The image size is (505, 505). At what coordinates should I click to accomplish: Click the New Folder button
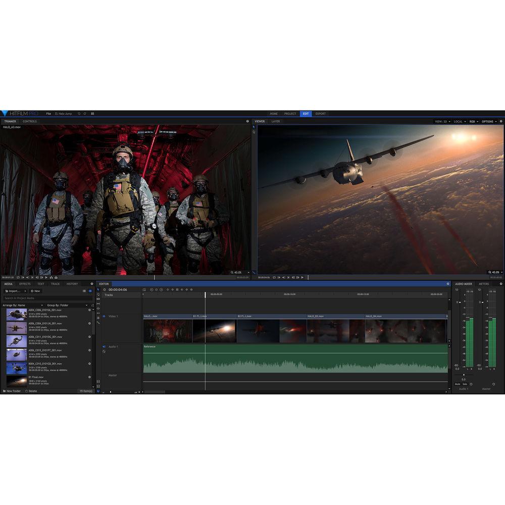(x=12, y=391)
